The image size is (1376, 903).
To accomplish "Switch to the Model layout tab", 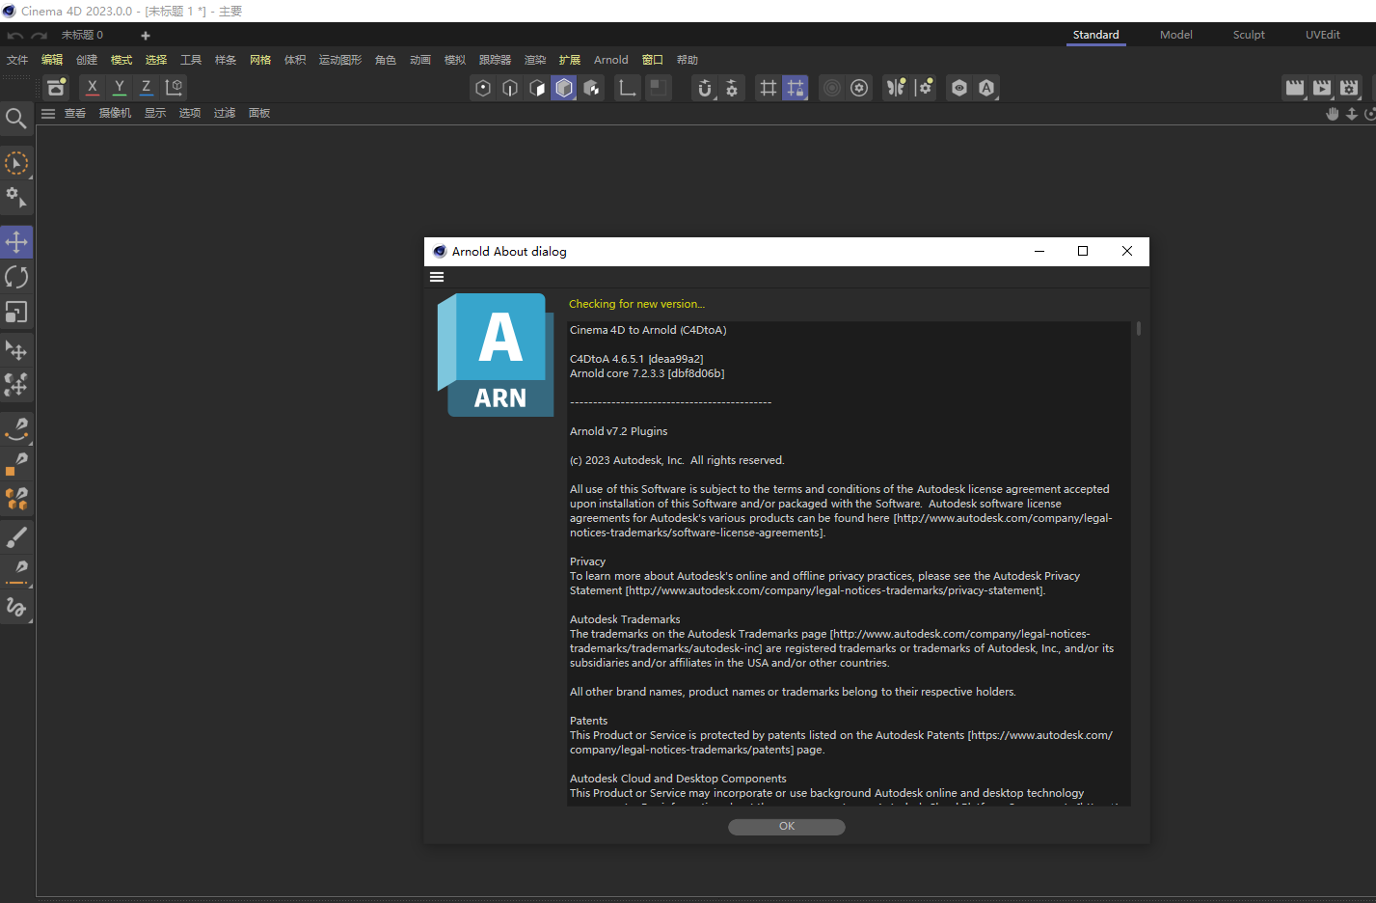I will point(1175,35).
